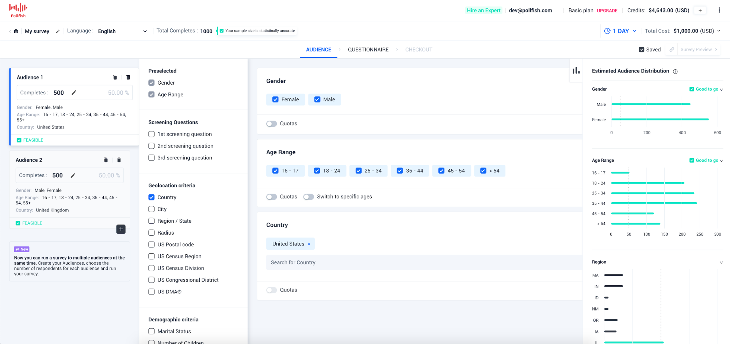Expand Age Range Good to go chevron
This screenshot has width=730, height=344.
(721, 161)
